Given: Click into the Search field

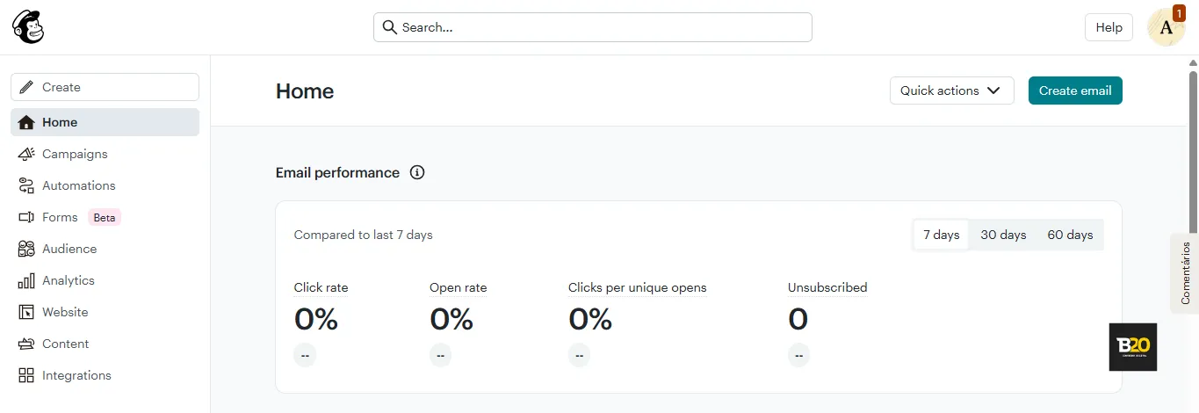Looking at the screenshot, I should point(593,27).
